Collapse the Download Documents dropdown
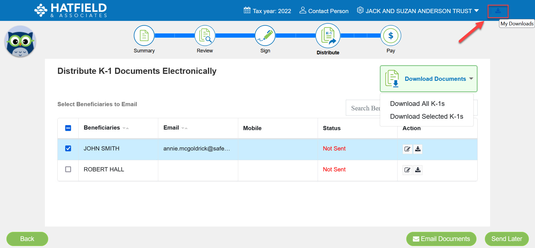Screen dimensions: 535x248 429,79
